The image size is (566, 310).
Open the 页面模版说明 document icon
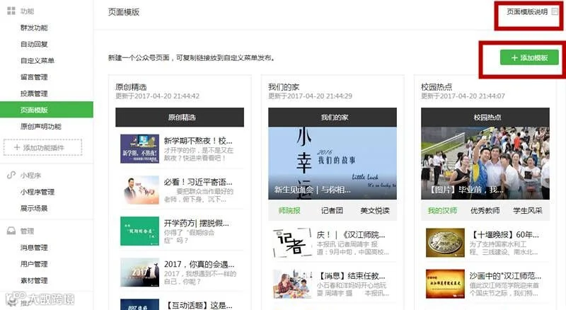click(555, 11)
